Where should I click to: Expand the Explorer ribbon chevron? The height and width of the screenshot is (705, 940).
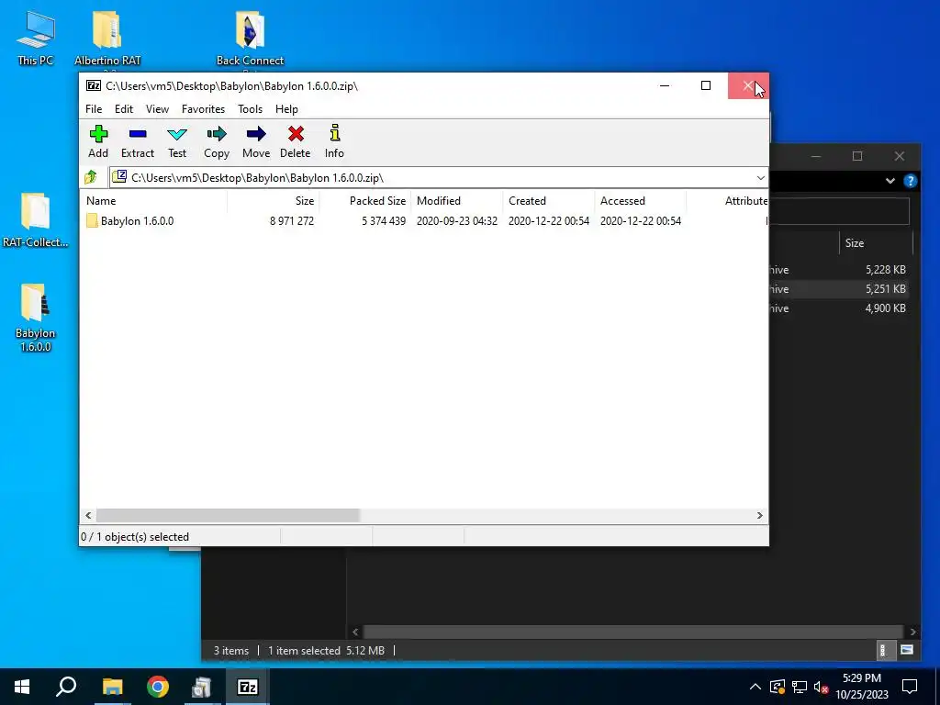tap(890, 181)
